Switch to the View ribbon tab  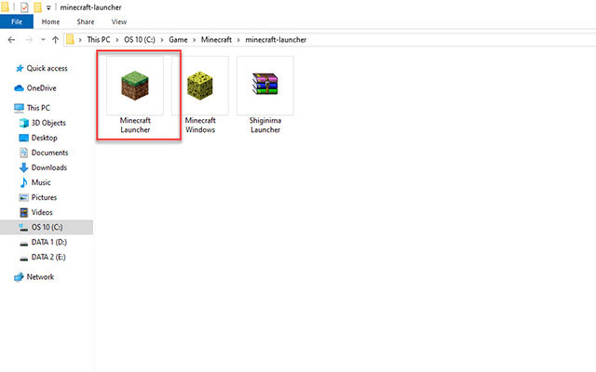tap(119, 21)
